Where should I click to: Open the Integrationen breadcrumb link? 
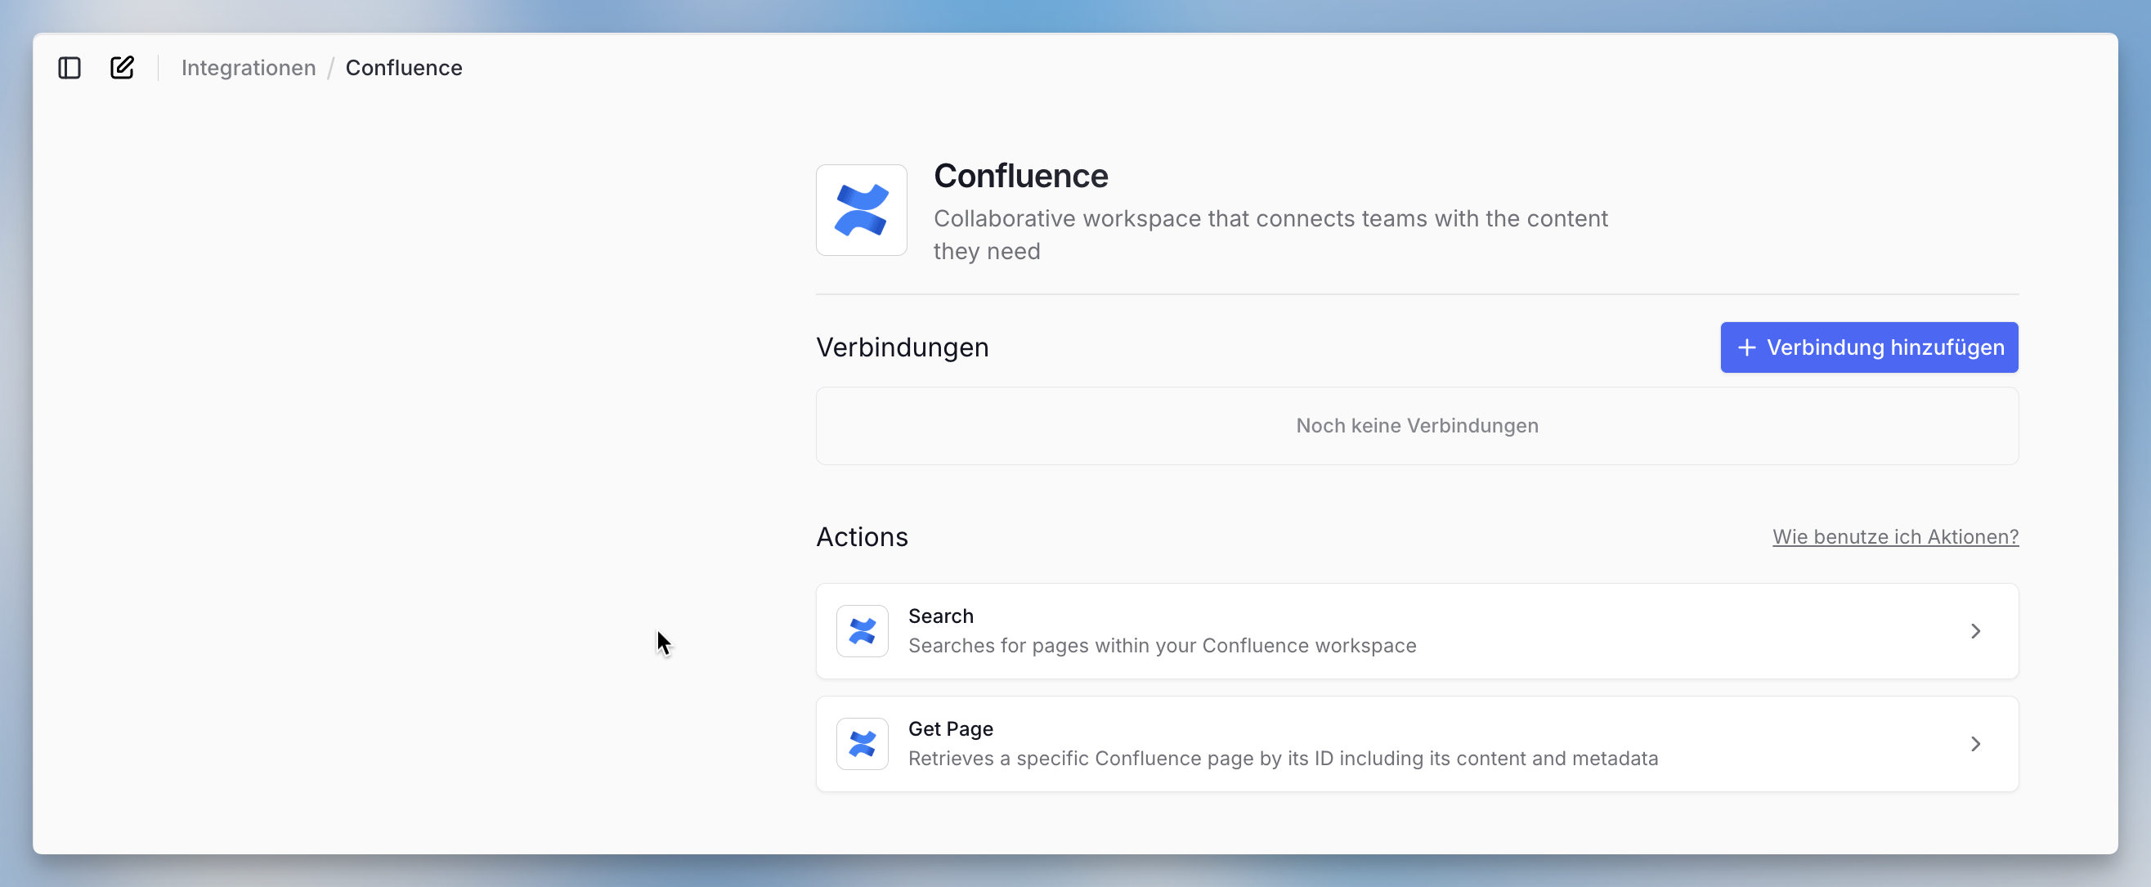coord(248,68)
